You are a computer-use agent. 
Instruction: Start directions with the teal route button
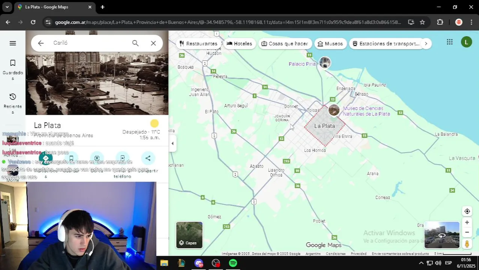(46, 158)
